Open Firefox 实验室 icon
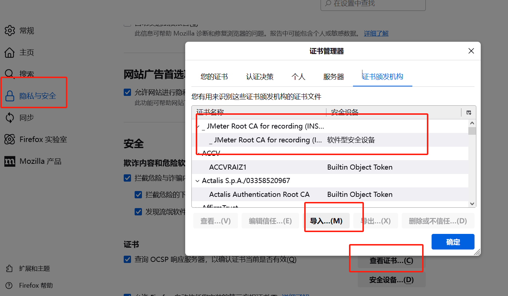The height and width of the screenshot is (296, 508). [x=10, y=139]
